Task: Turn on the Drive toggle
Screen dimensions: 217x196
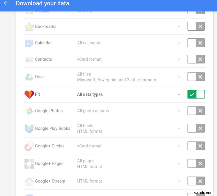Action: point(196,77)
